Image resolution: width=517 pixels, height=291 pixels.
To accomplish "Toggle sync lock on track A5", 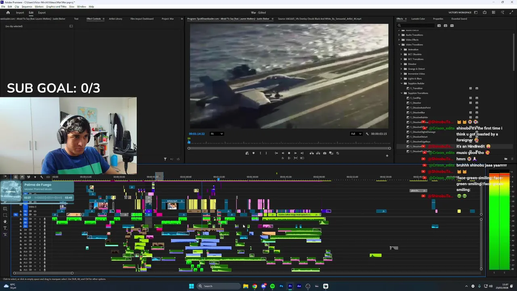I will pyautogui.click(x=30, y=234).
